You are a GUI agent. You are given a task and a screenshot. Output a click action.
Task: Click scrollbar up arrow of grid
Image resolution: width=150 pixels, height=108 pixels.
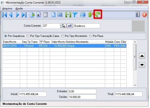pos(135,42)
